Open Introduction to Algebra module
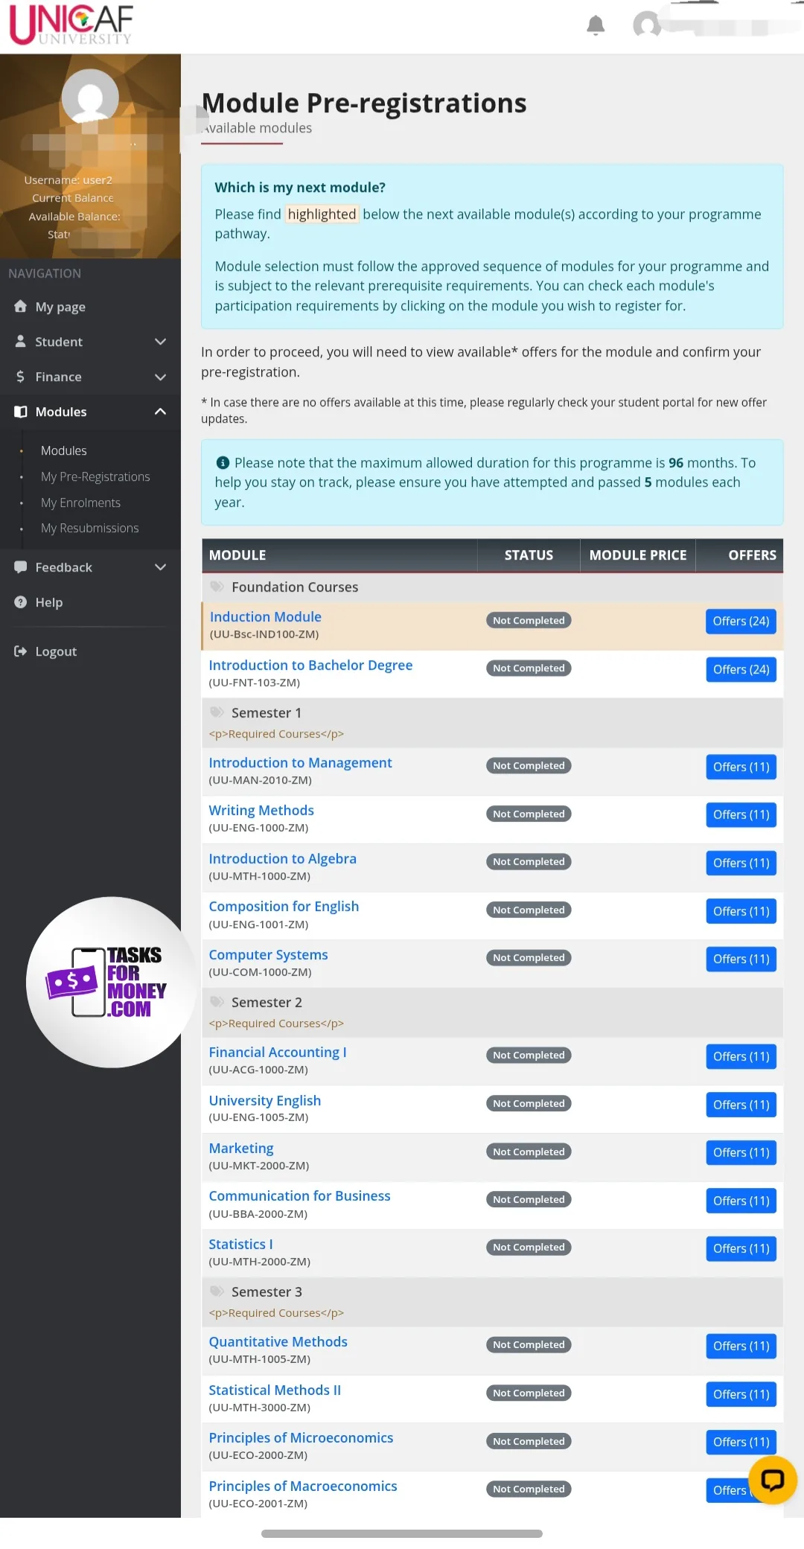The image size is (804, 1549). (282, 859)
